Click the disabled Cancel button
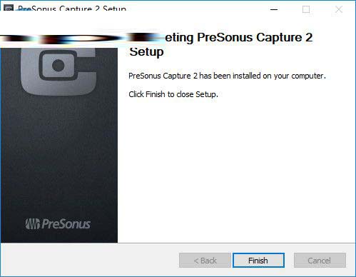This screenshot has height=277, width=356. 320,261
